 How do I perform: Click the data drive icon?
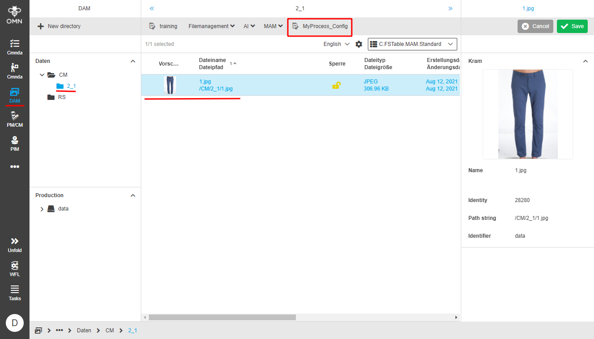point(51,209)
